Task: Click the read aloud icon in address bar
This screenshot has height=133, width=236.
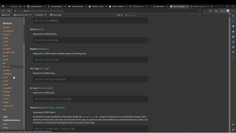Action: (x=200, y=11)
